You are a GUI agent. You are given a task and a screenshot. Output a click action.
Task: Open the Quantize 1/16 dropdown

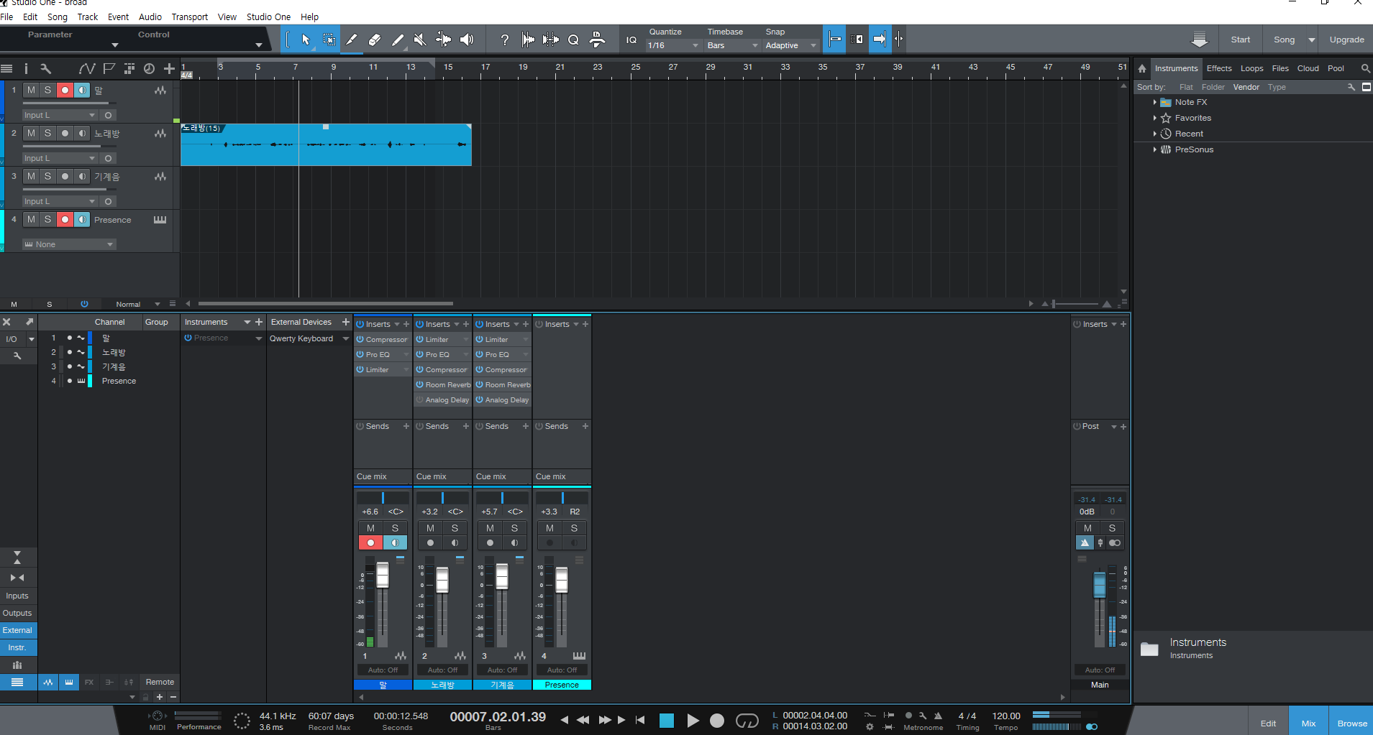pyautogui.click(x=672, y=45)
